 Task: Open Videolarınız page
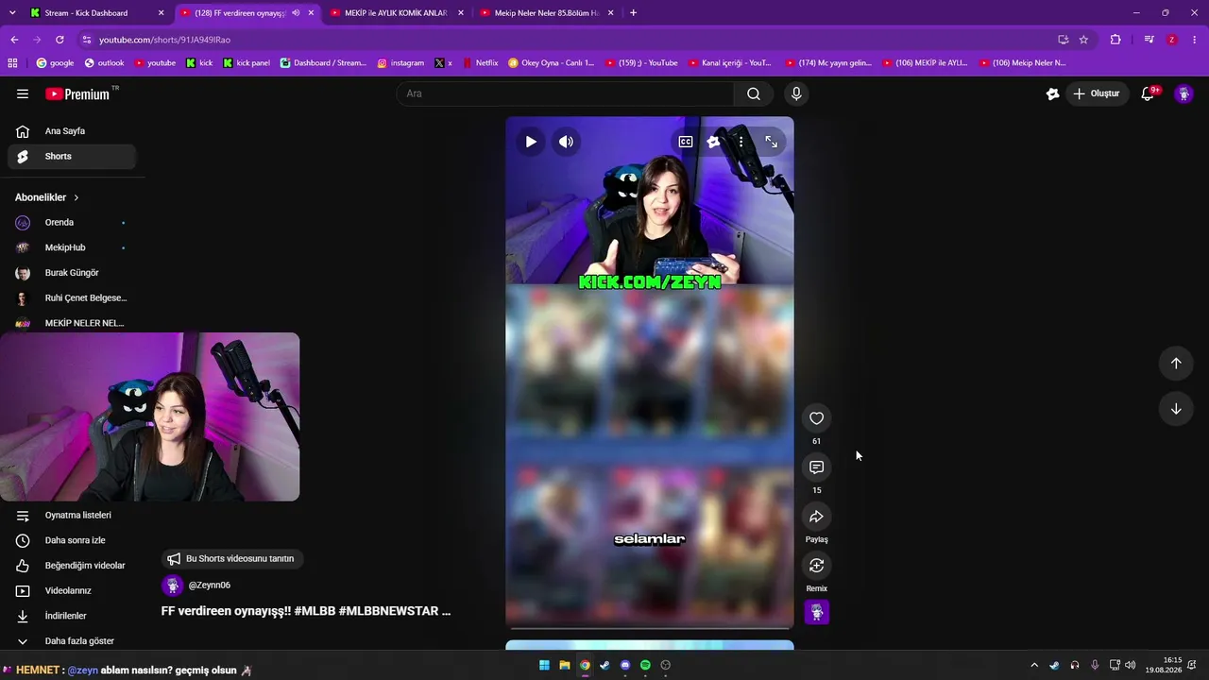(x=72, y=591)
